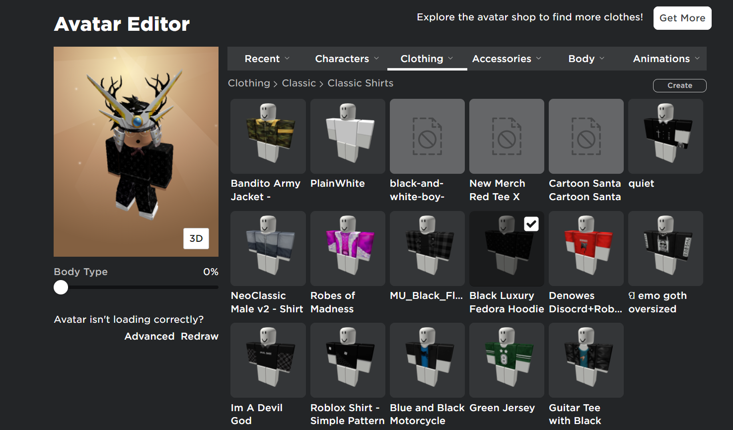Screen dimensions: 733x430
Task: Open the Blue and Black Motorcycle name
Action: (x=427, y=414)
